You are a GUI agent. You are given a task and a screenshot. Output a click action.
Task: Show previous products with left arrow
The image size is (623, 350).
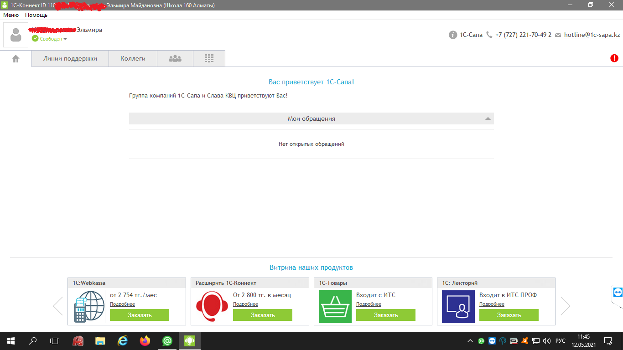58,306
